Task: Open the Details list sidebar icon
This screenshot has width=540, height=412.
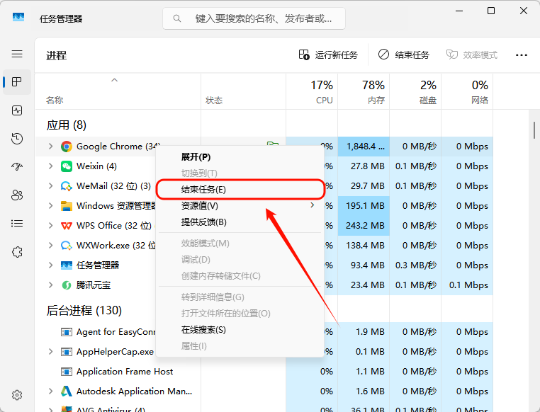Action: coord(17,224)
